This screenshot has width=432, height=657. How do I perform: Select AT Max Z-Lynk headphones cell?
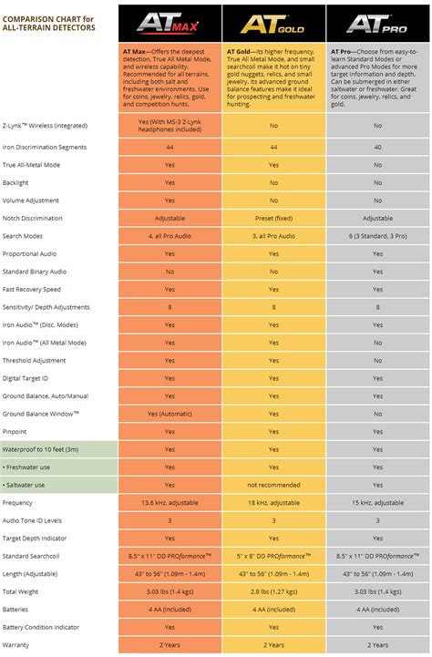[170, 126]
